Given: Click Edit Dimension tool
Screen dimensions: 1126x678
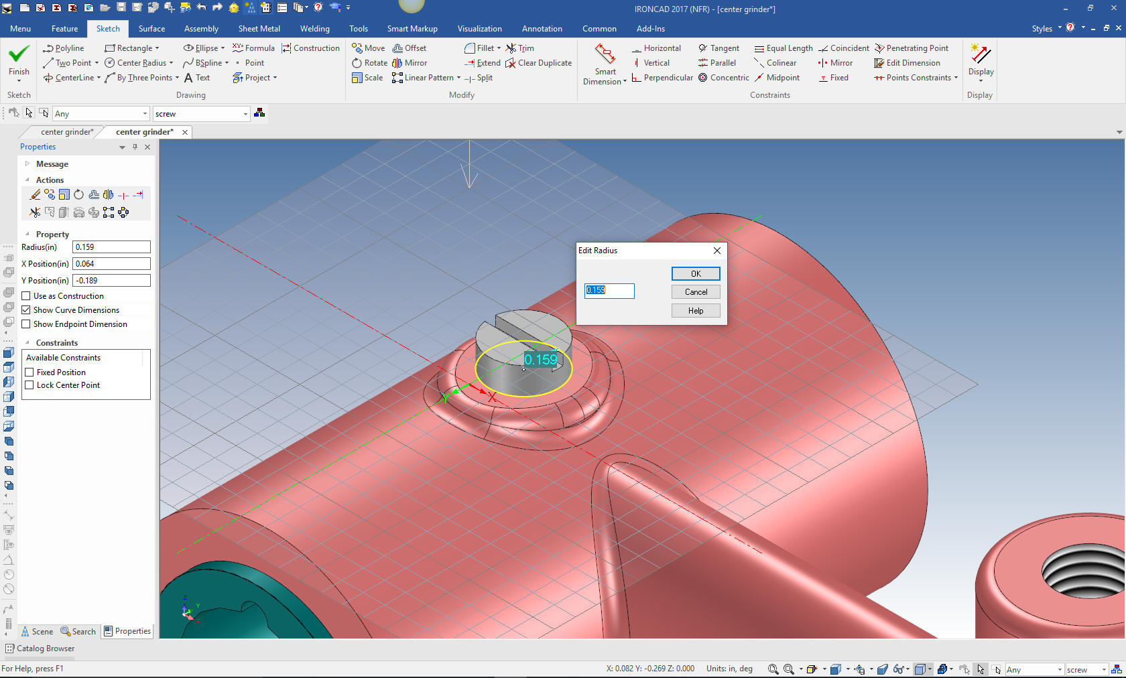Looking at the screenshot, I should click(x=907, y=63).
